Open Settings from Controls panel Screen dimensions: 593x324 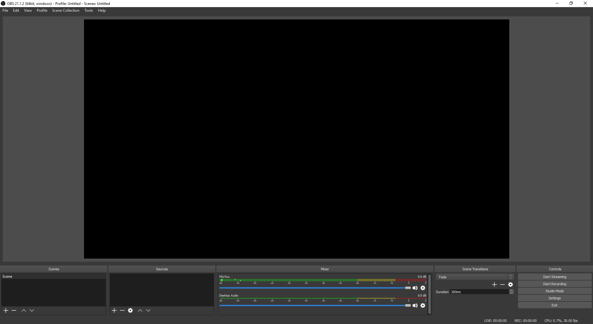[555, 298]
